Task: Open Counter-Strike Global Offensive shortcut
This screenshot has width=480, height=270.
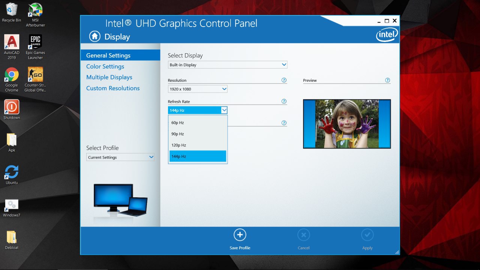Action: (x=35, y=80)
